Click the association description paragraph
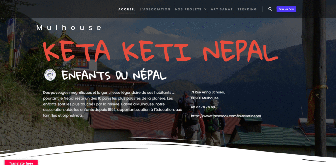The image size is (336, 165). 113,104
